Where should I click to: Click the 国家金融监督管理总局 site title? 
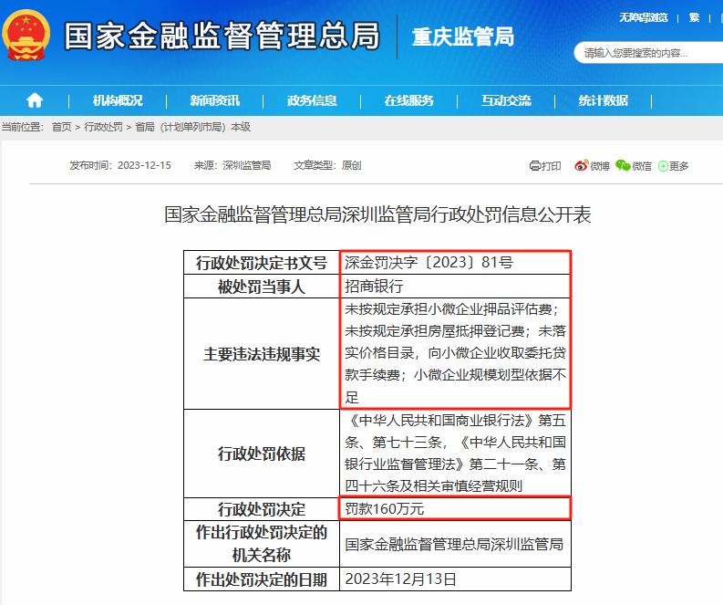222,36
